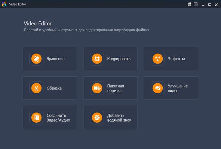Select the Эффекты text label
Image resolution: width=221 pixels, height=149 pixels.
tap(176, 59)
